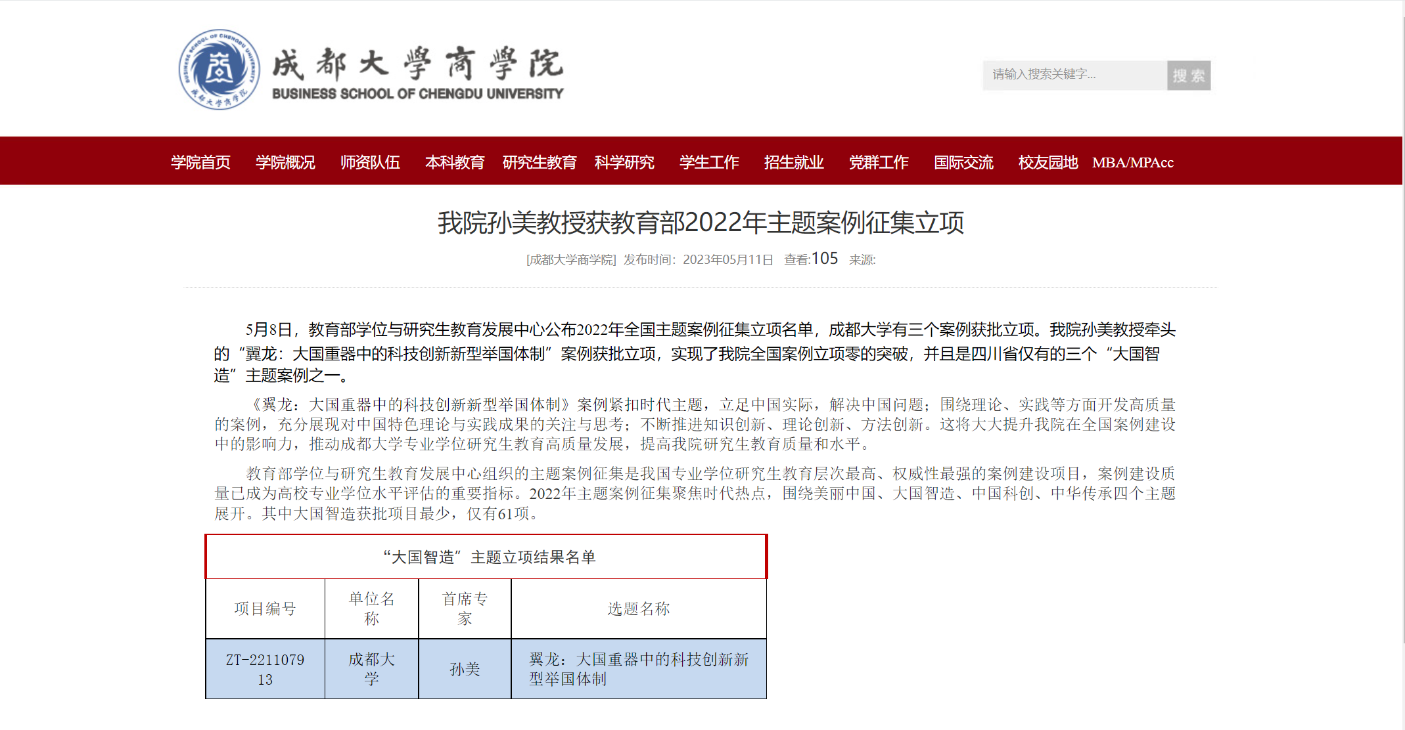
Task: Open the 学院首页 menu item
Action: coord(200,162)
